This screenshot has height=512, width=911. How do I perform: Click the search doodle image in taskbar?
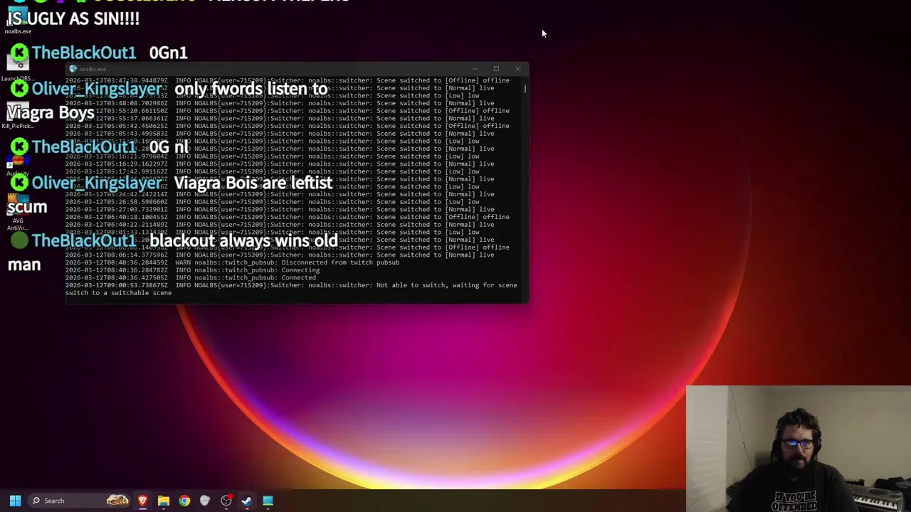tap(117, 501)
